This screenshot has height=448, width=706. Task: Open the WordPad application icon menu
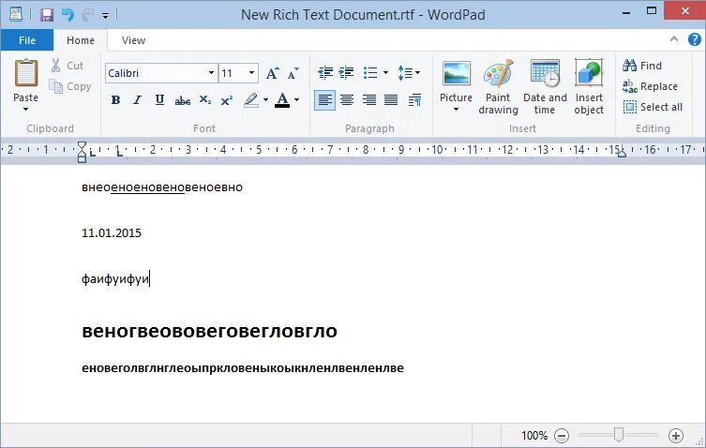point(16,14)
